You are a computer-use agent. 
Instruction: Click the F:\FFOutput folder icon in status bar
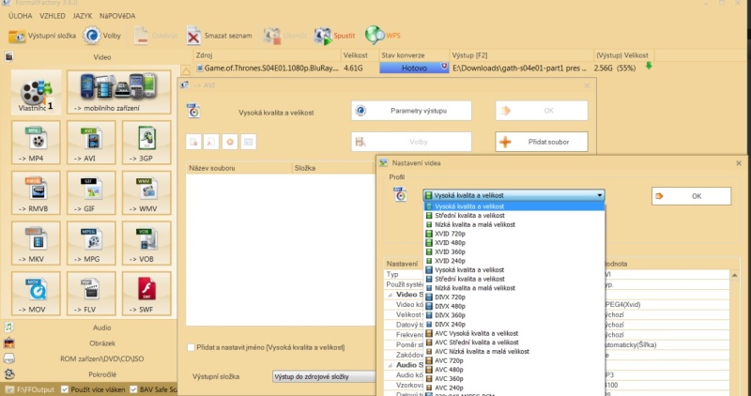click(x=9, y=389)
